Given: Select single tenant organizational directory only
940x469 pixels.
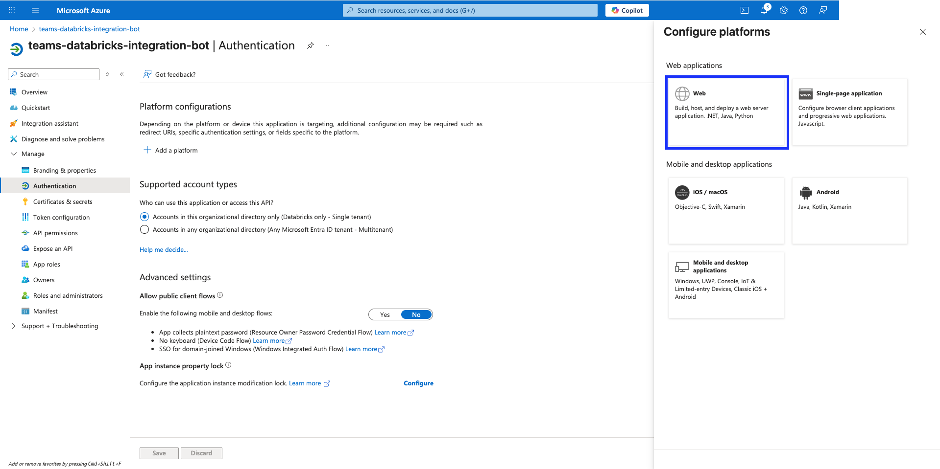Looking at the screenshot, I should tap(145, 217).
